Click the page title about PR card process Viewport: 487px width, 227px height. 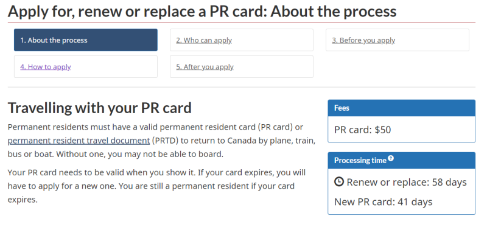coord(202,11)
